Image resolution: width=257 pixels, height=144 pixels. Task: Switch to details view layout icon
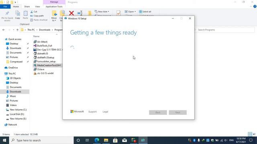tap(250, 134)
